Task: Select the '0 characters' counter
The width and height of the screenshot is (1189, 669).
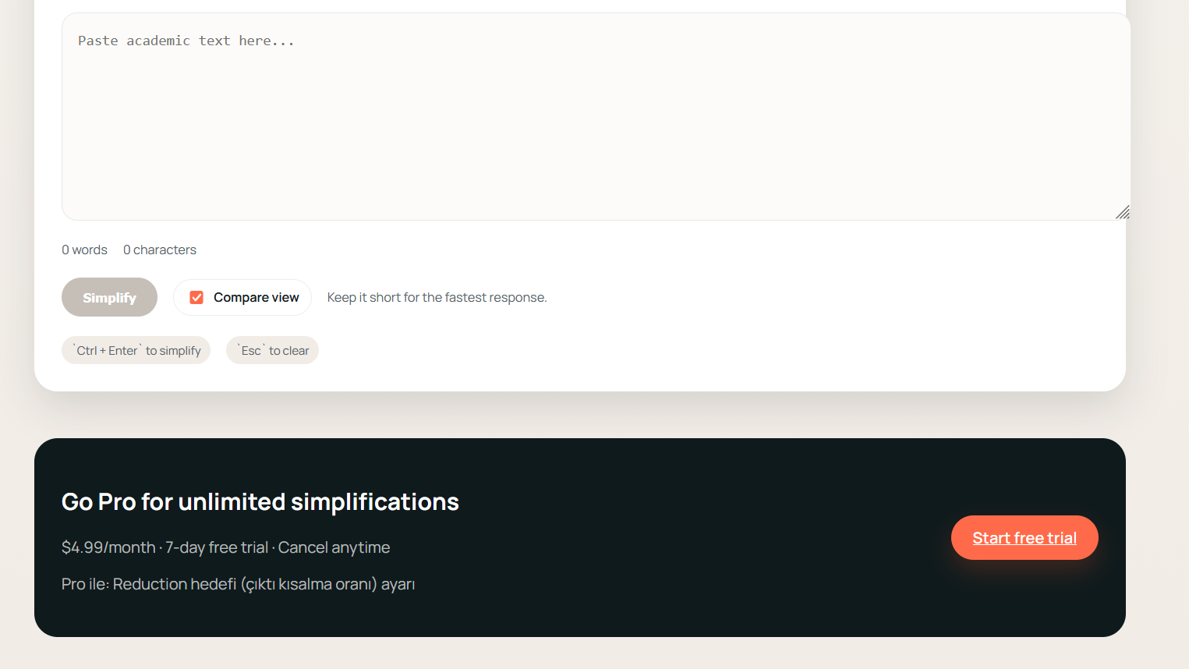Action: [160, 250]
